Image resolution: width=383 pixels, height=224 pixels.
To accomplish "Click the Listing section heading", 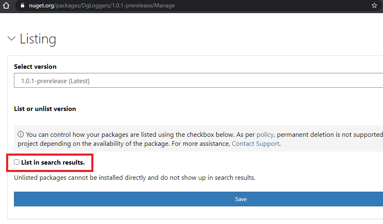I will [38, 39].
